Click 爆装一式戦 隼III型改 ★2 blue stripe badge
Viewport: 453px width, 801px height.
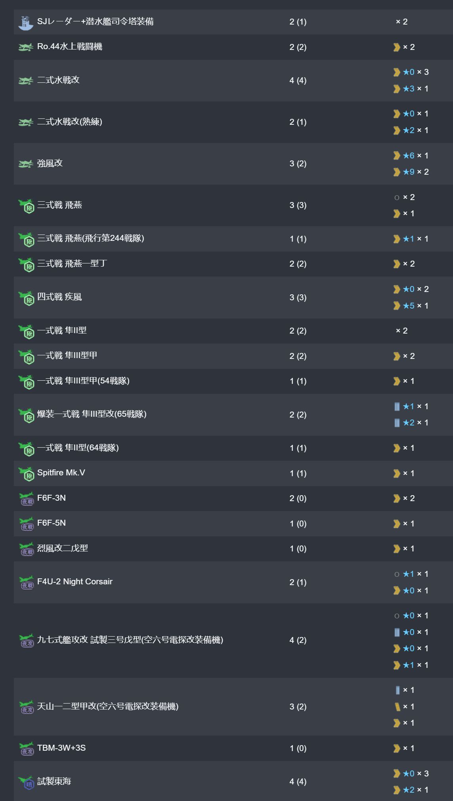coord(397,423)
